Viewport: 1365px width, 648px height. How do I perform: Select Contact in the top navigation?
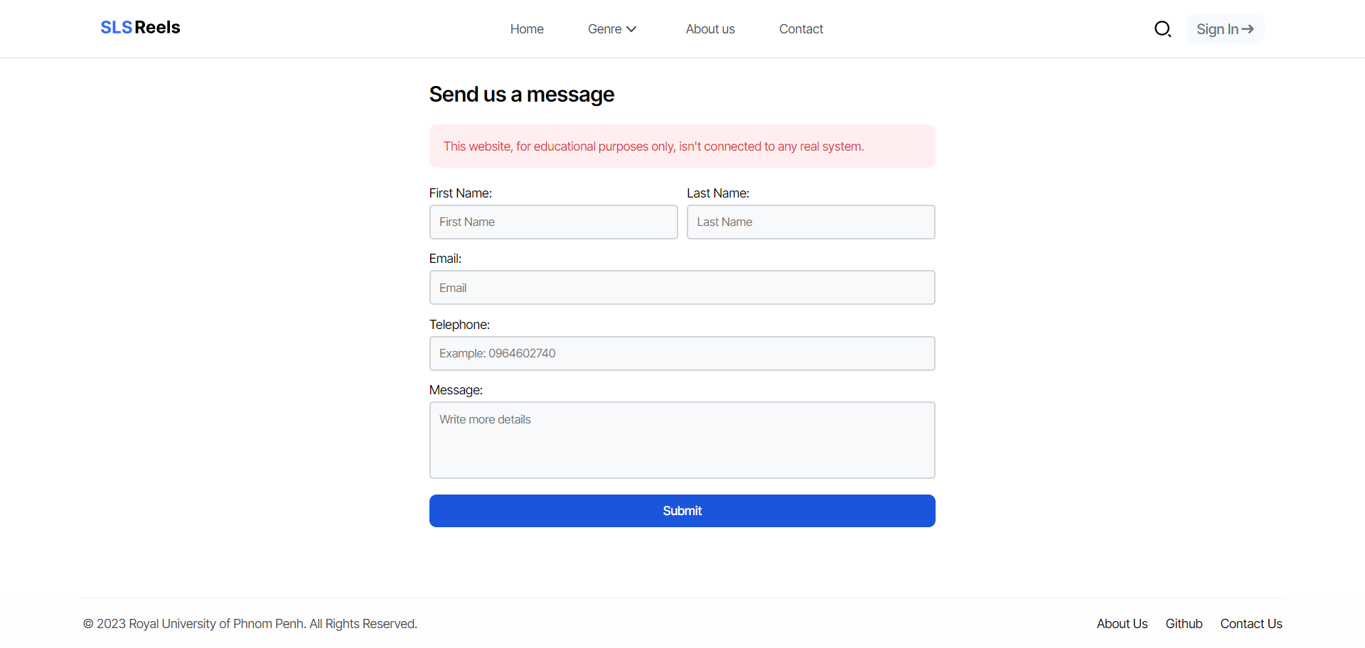801,29
